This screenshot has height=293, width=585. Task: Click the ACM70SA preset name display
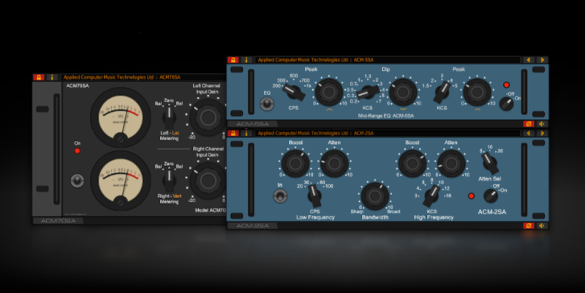(143, 77)
